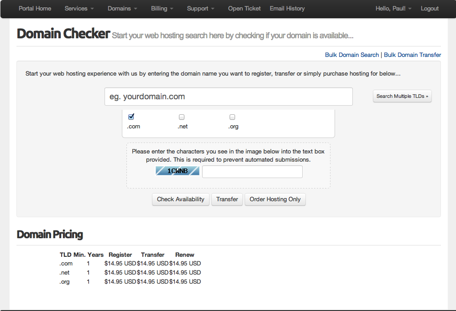The width and height of the screenshot is (456, 311).
Task: Click the .org row in pricing table
Action: 130,281
